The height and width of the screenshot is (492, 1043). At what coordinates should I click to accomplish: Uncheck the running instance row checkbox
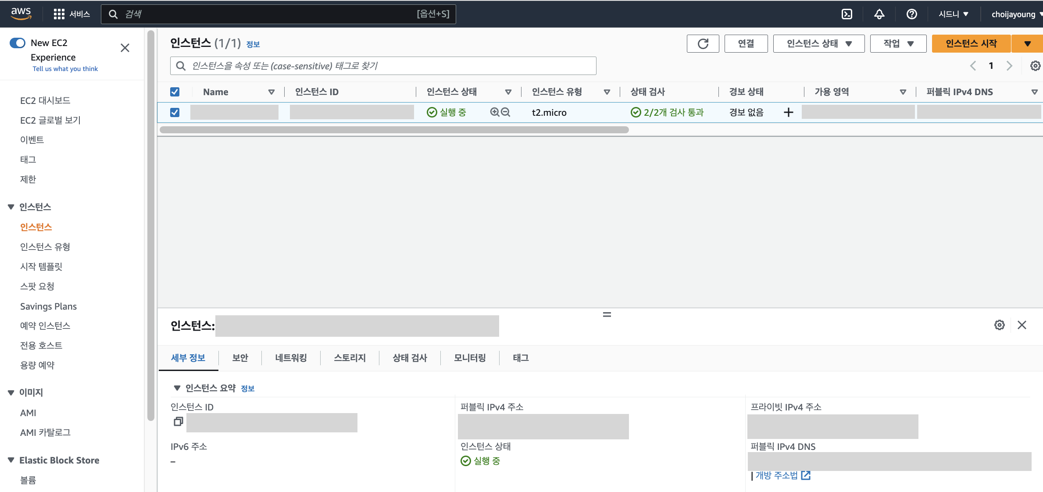point(175,112)
